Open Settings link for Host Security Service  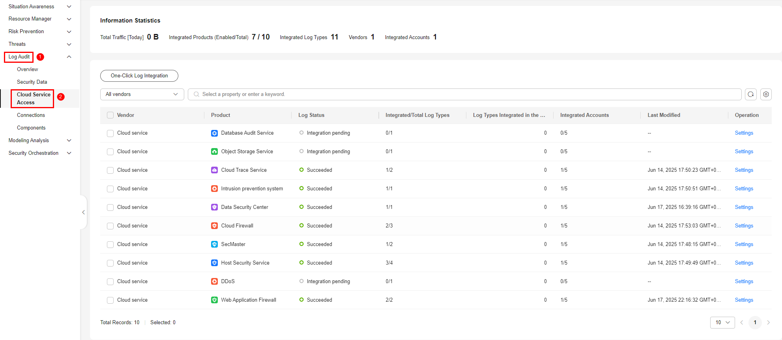(x=744, y=263)
